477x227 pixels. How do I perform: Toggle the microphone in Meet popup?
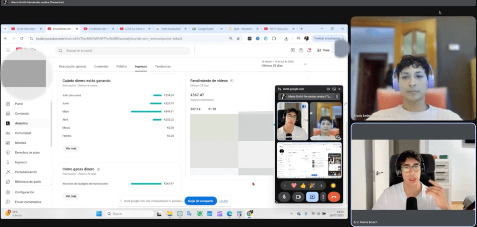coord(284,197)
